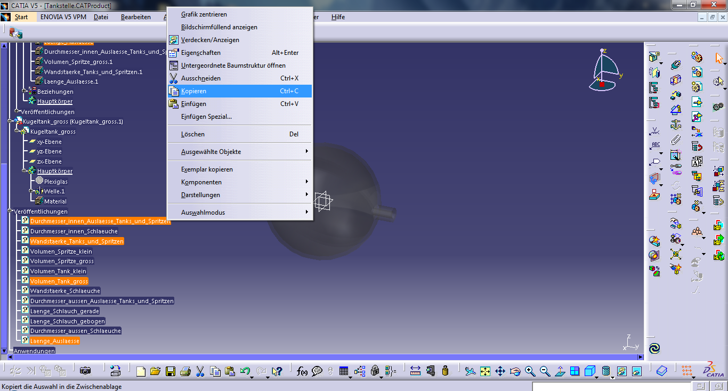
Task: Open Eigenschaften from the context menu
Action: [240, 53]
